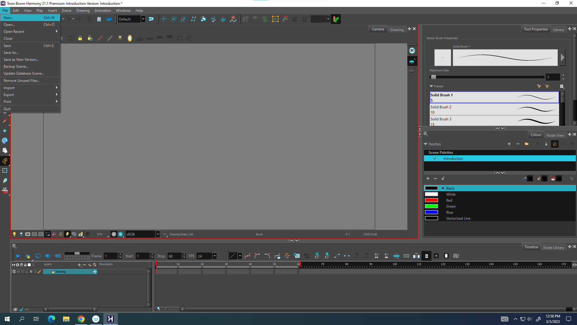This screenshot has width=577, height=325.
Task: Click the workspace manager icon beside Default
Action: point(151,19)
